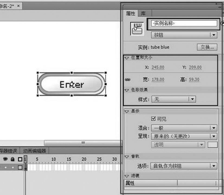
Task: Open the 混合 blend mode dropdown
Action: click(184, 128)
